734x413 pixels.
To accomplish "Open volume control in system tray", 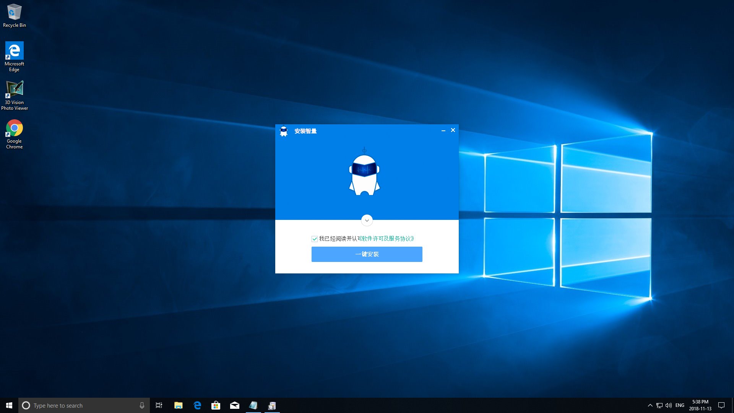I will coord(669,405).
